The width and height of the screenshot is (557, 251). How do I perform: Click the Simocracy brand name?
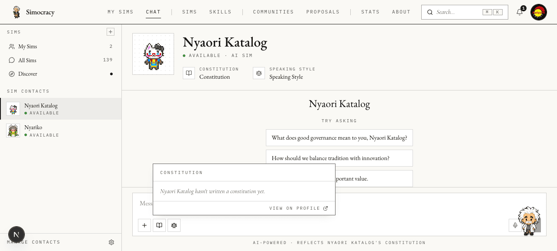[x=40, y=12]
